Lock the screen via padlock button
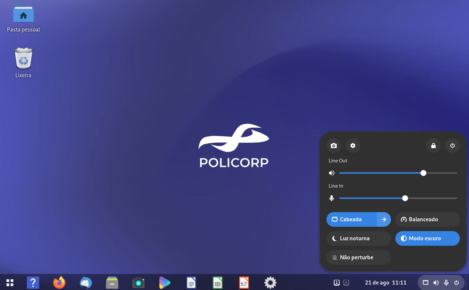Image resolution: width=469 pixels, height=290 pixels. point(433,146)
